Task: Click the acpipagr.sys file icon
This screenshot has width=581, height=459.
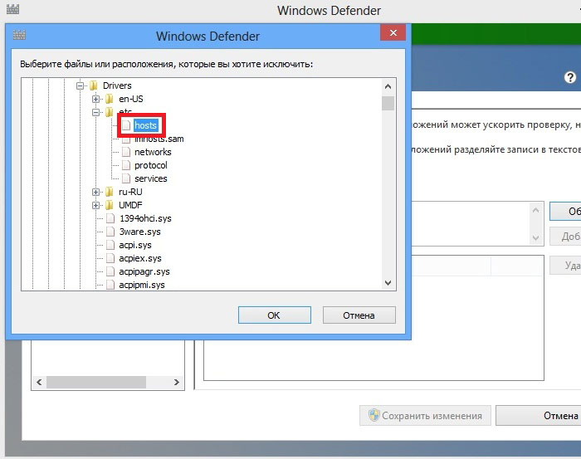Action: 110,271
